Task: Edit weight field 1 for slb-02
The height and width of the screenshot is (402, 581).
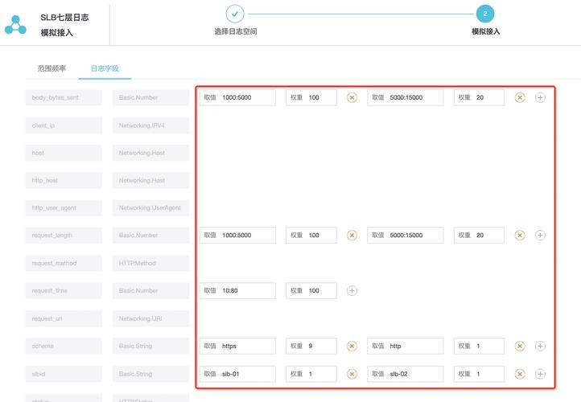Action: click(x=479, y=374)
